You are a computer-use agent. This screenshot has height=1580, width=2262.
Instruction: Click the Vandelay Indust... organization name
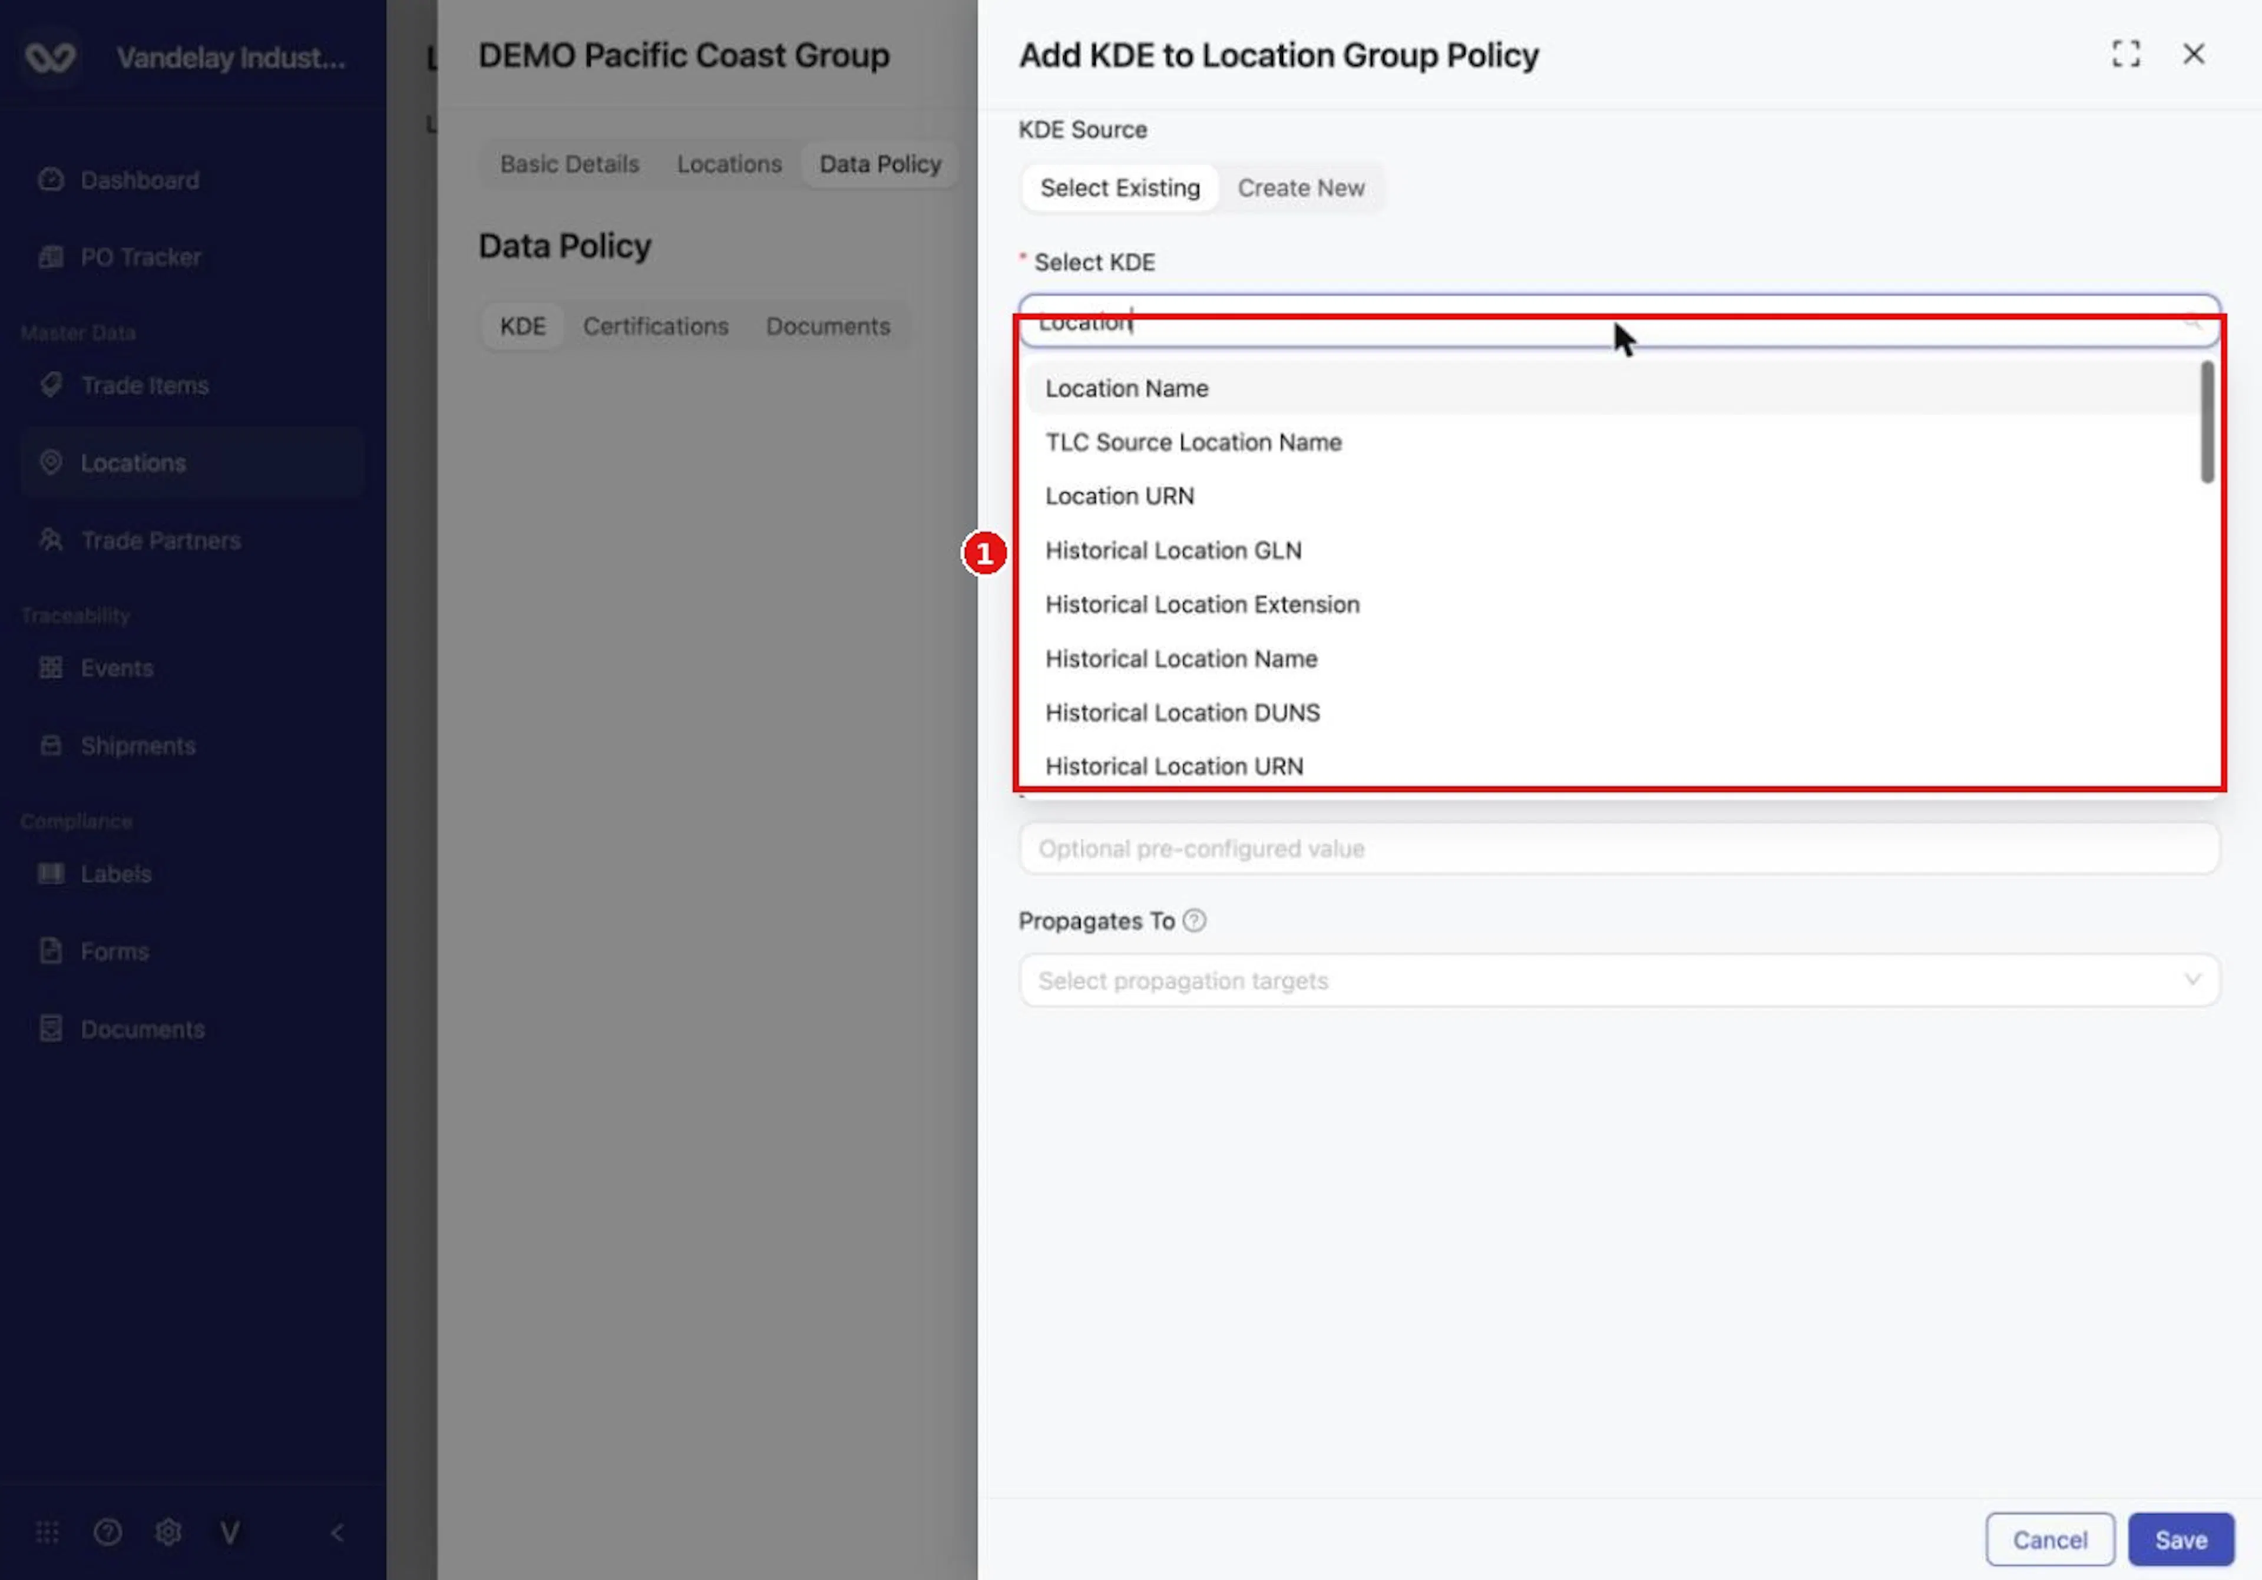coord(232,58)
